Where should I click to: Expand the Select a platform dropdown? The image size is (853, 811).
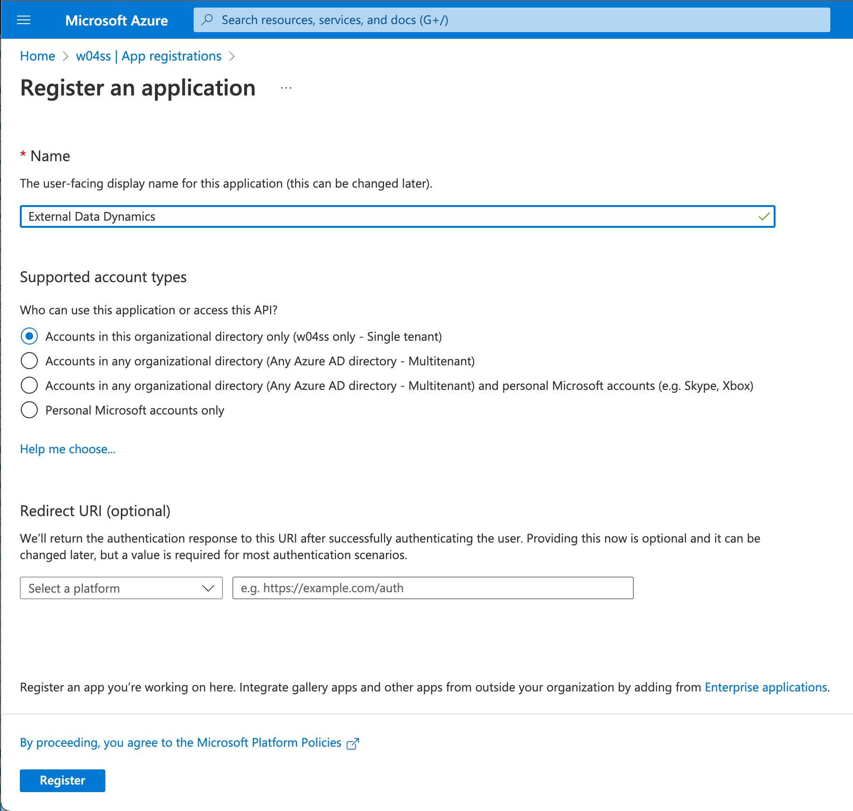coord(121,588)
